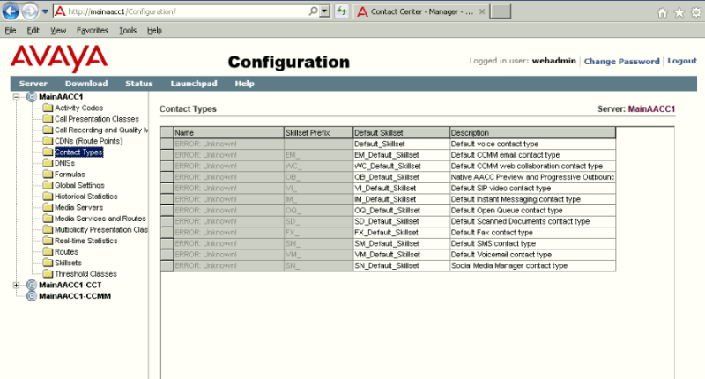Open the Skillsets folder
Viewport: 705px width, 379px height.
(x=68, y=263)
